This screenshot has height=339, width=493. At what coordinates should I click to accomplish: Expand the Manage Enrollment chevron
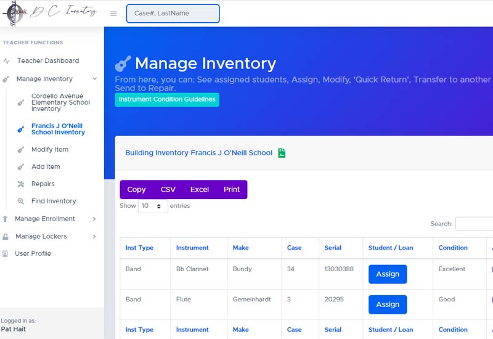pyautogui.click(x=94, y=219)
